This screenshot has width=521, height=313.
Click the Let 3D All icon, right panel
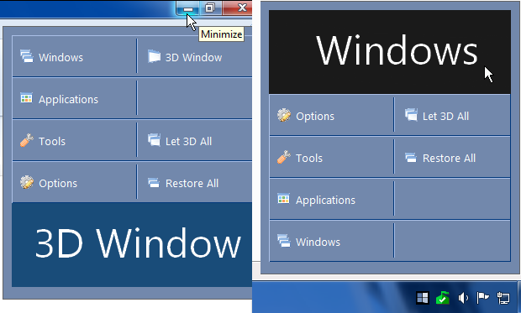tap(411, 115)
